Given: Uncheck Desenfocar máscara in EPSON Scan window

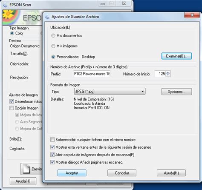Looking at the screenshot, I should [x=12, y=101].
